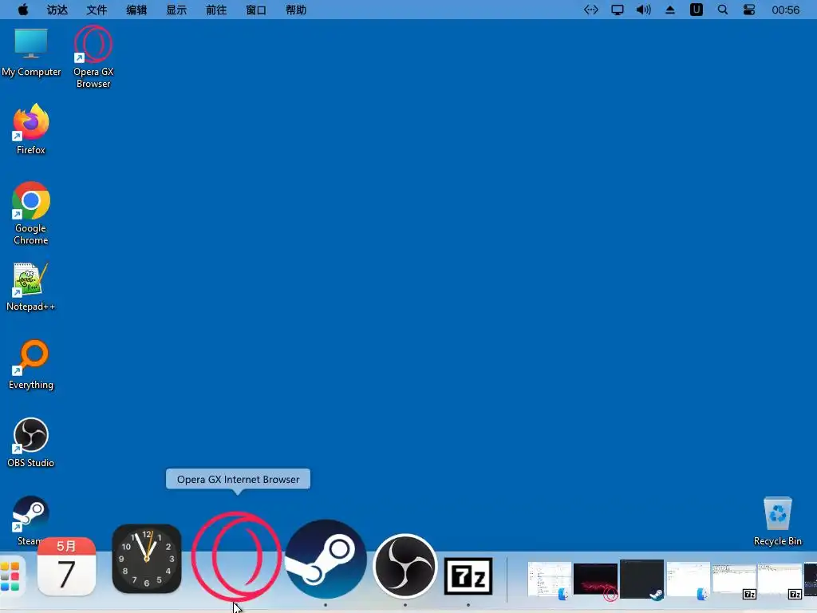Click the network arrows icon in menu bar
This screenshot has height=613, width=817.
tap(591, 10)
